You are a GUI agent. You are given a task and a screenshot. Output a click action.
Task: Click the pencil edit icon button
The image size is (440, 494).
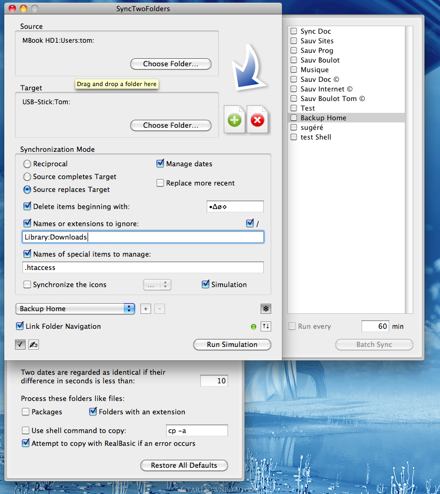coord(33,344)
